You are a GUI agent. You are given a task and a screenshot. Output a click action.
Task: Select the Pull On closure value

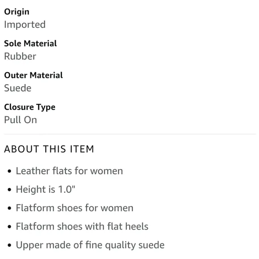click(21, 120)
